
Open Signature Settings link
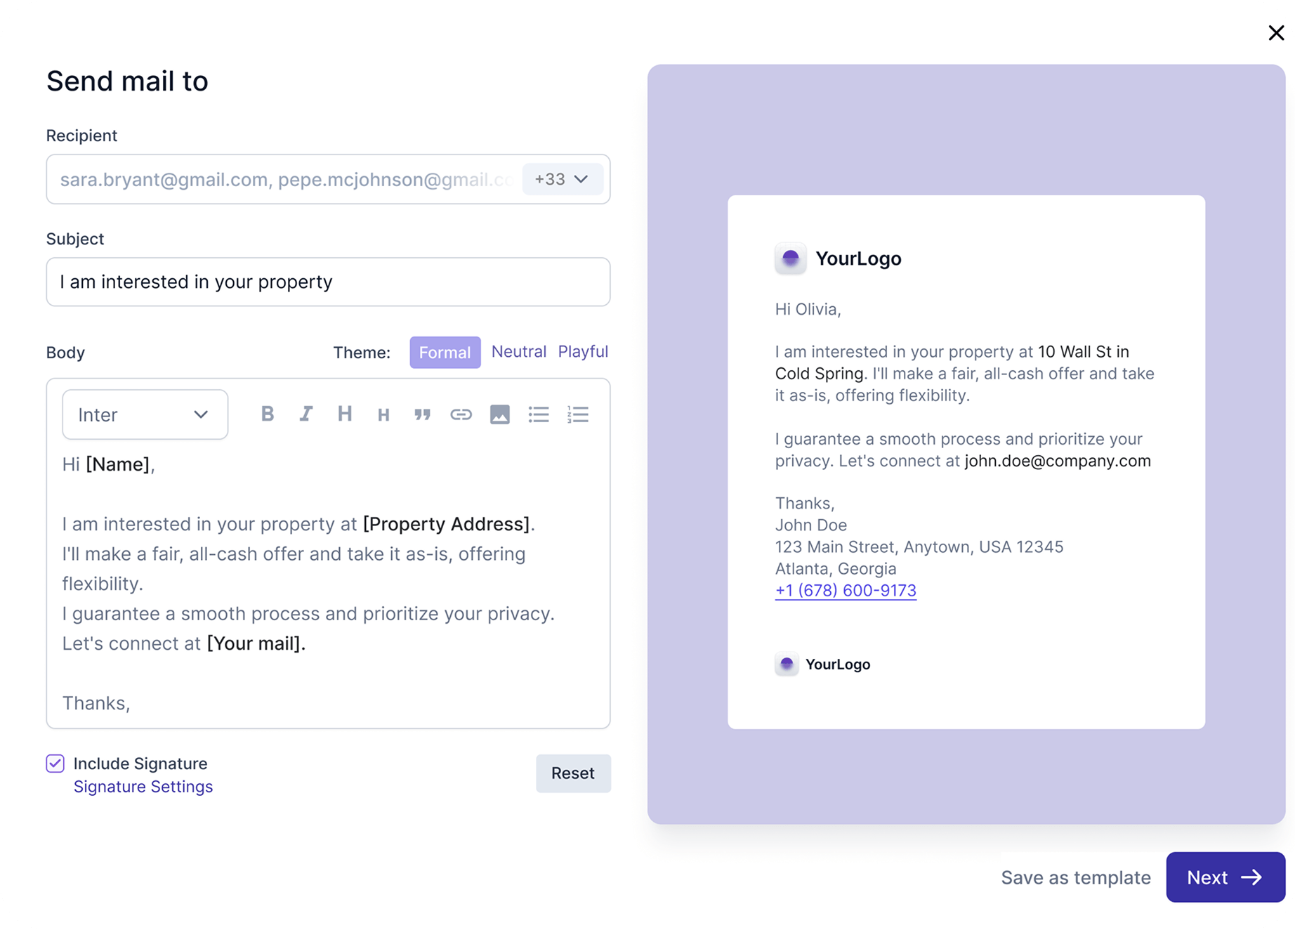coord(143,787)
